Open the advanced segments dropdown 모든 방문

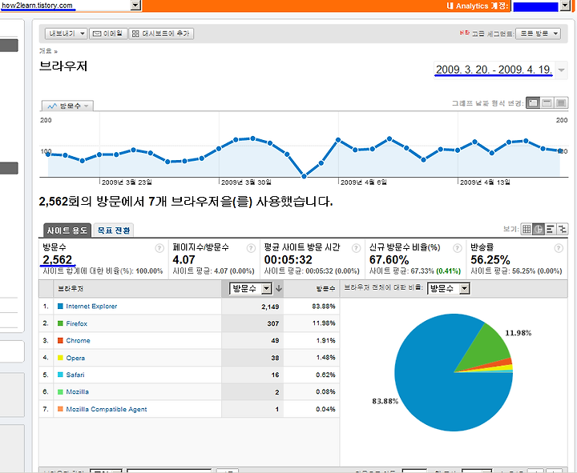538,34
